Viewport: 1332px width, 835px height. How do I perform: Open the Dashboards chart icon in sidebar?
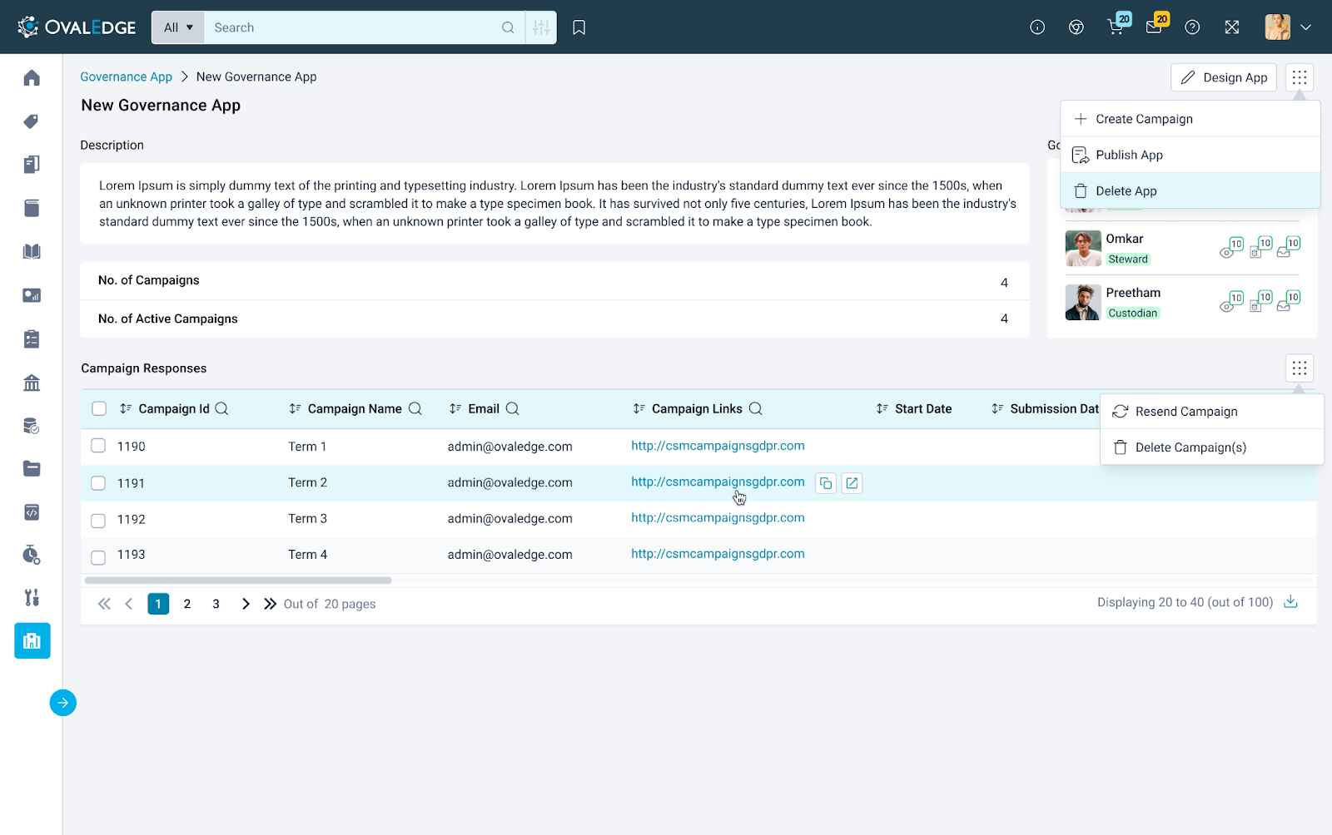32,295
